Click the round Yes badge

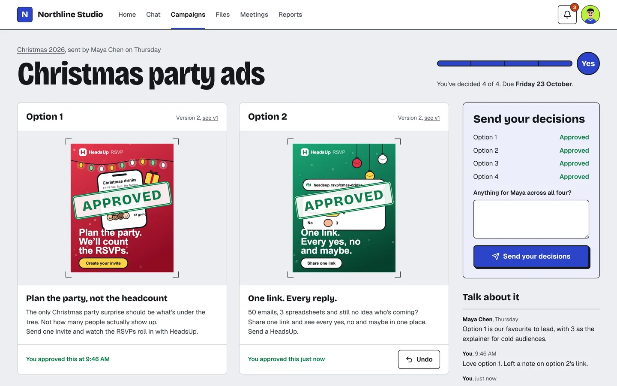coord(588,63)
